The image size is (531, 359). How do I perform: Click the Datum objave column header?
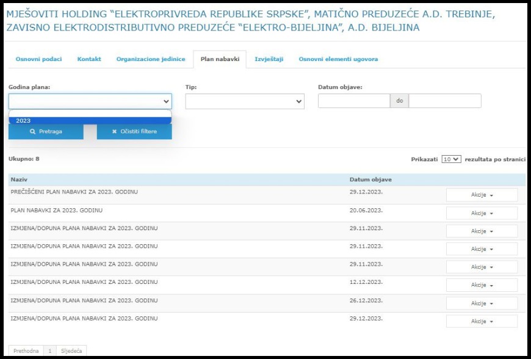(370, 179)
